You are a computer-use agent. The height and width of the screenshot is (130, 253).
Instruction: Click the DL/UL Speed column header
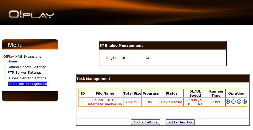(195, 93)
